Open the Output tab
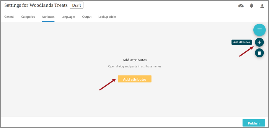Screen dimensions: 269x128 coord(87,17)
